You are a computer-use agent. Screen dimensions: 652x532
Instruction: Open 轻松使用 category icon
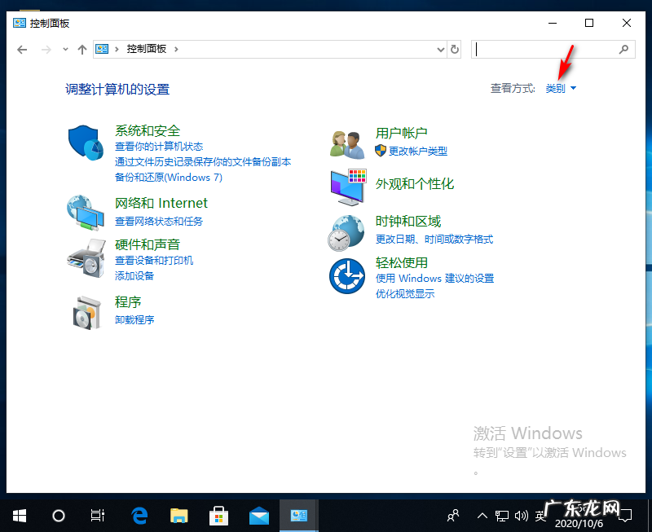[x=346, y=275]
